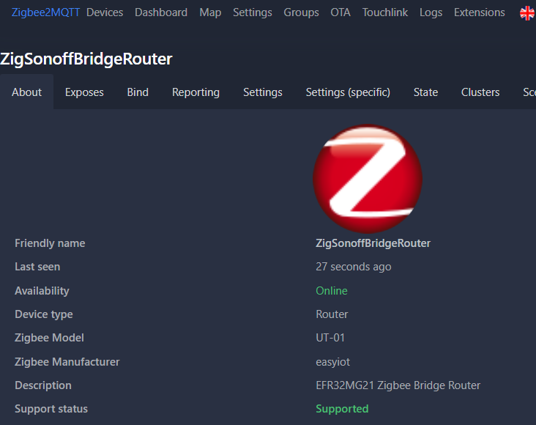Go to the Groups page
The image size is (536, 425).
pyautogui.click(x=301, y=12)
